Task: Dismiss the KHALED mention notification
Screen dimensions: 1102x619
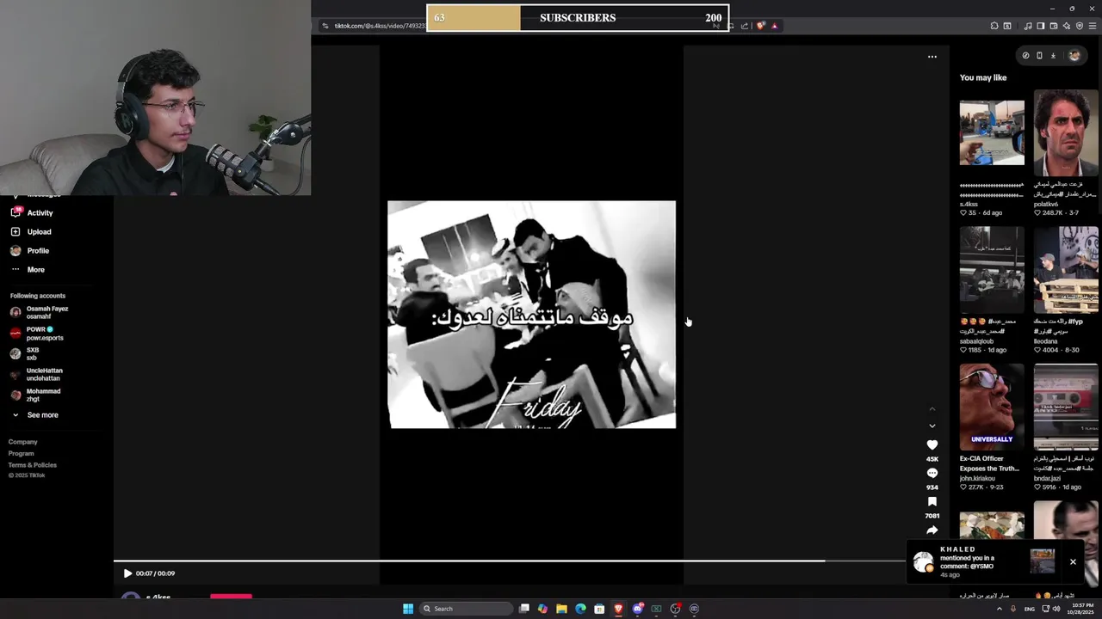Action: [1073, 561]
